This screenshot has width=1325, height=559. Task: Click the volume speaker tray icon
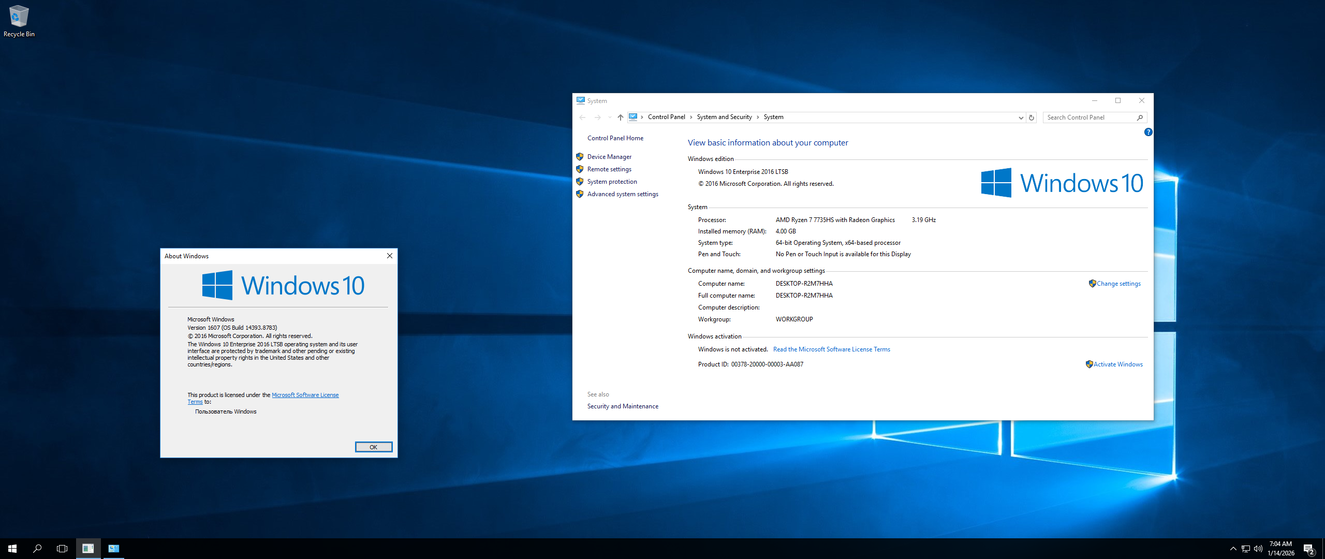point(1258,549)
